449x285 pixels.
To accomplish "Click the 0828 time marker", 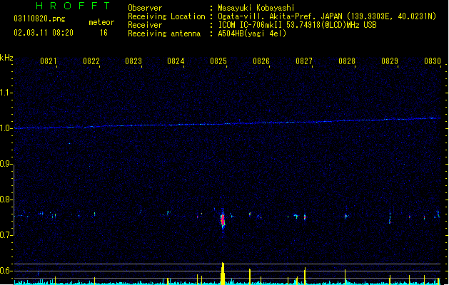I will pos(347,61).
